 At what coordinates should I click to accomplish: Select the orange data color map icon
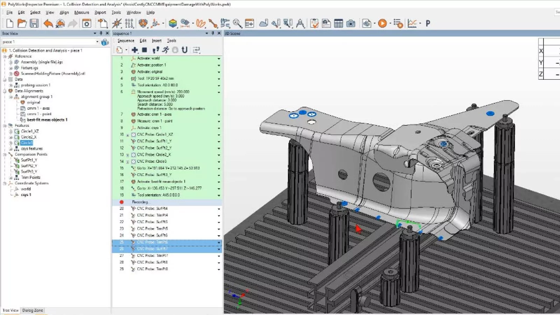point(200,23)
